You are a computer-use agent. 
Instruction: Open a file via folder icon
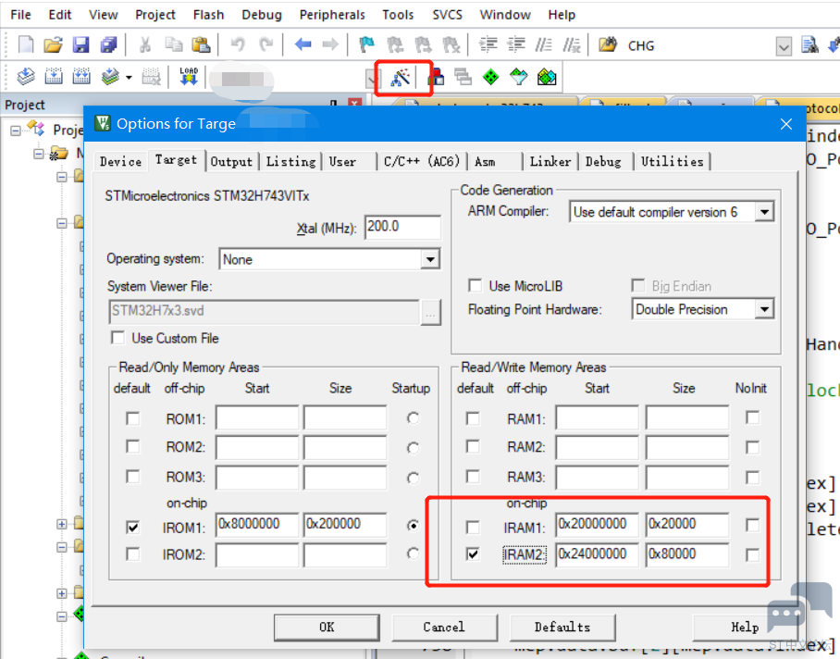point(53,45)
